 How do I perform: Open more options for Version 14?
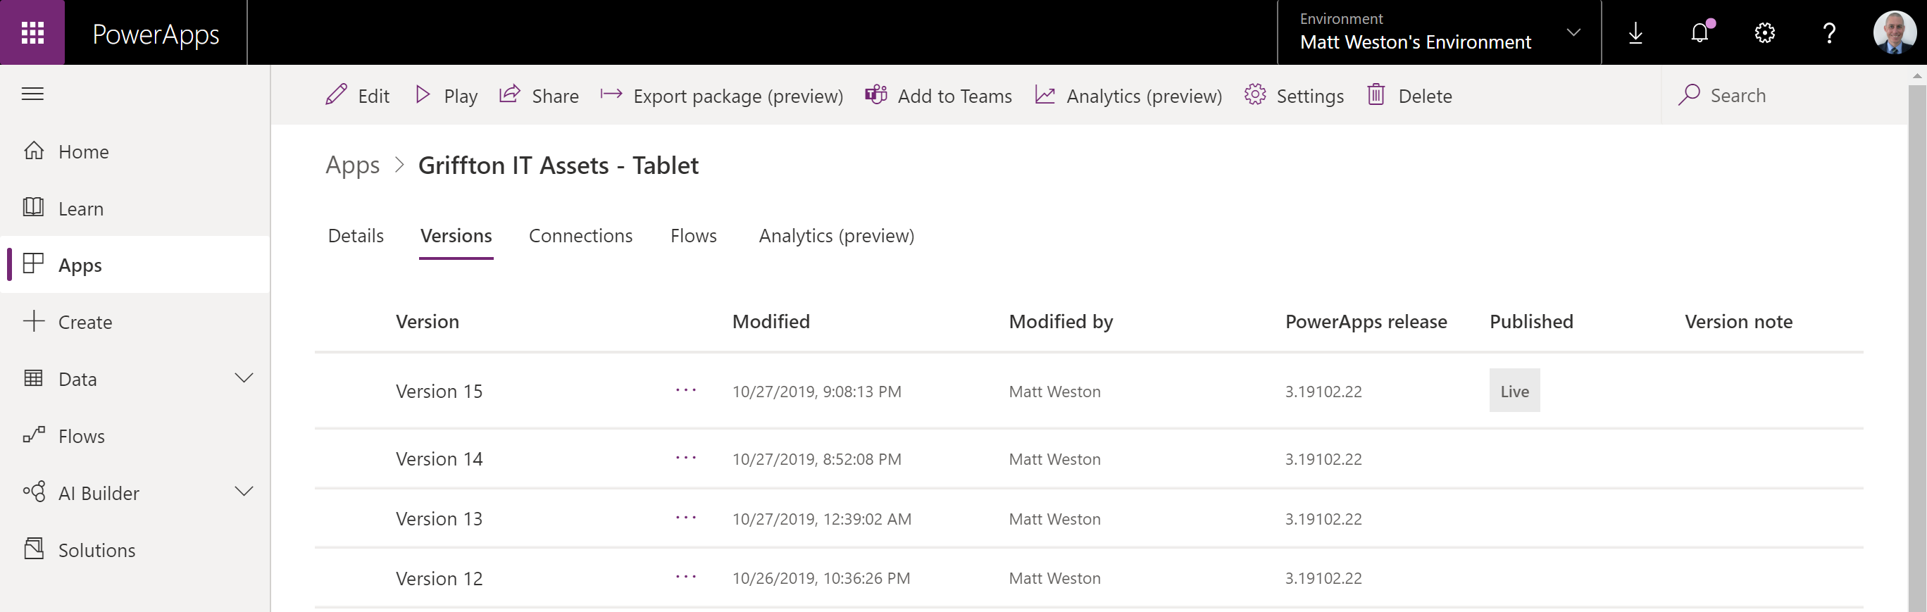coord(686,457)
